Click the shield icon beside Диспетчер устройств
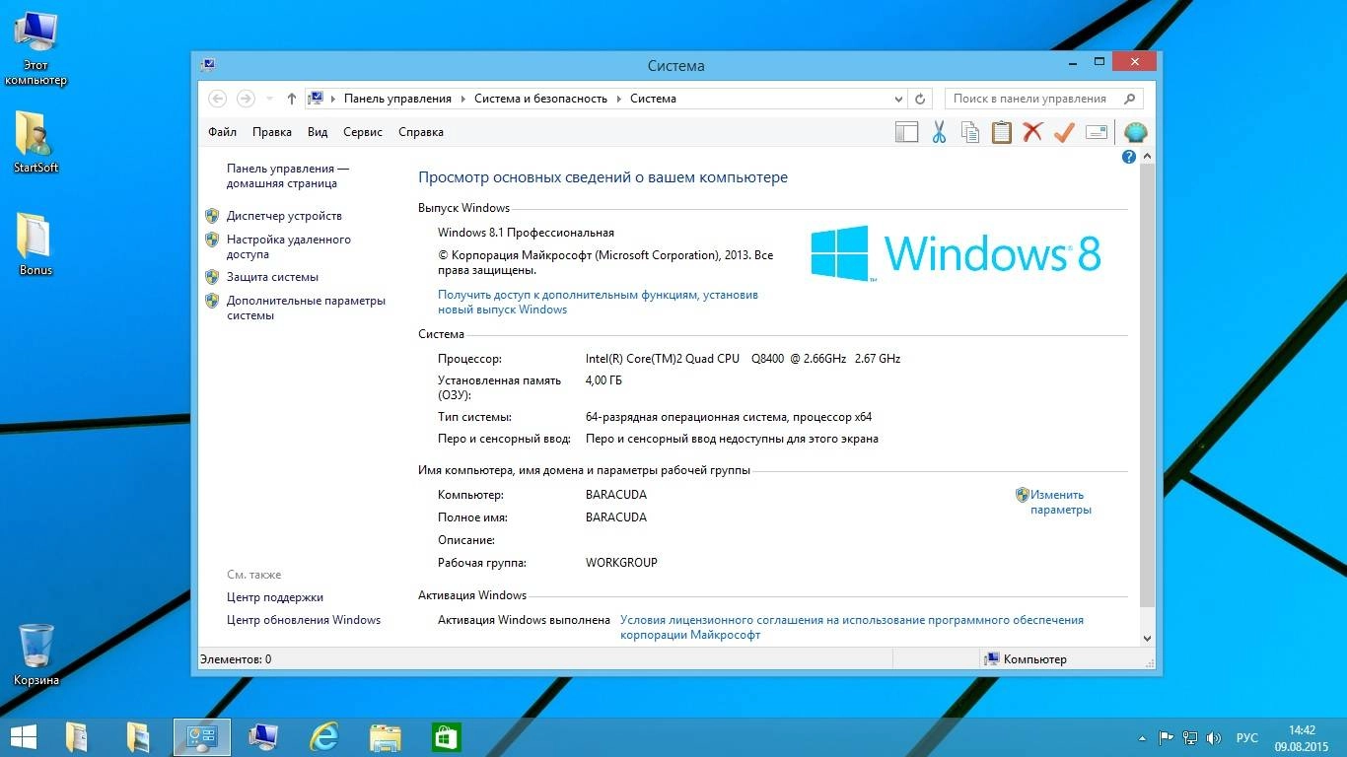1347x757 pixels. pos(212,216)
